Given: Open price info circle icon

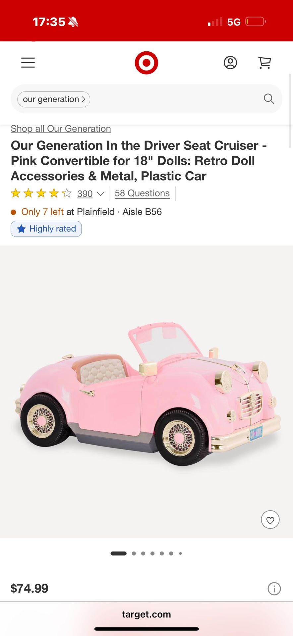Looking at the screenshot, I should click(274, 589).
